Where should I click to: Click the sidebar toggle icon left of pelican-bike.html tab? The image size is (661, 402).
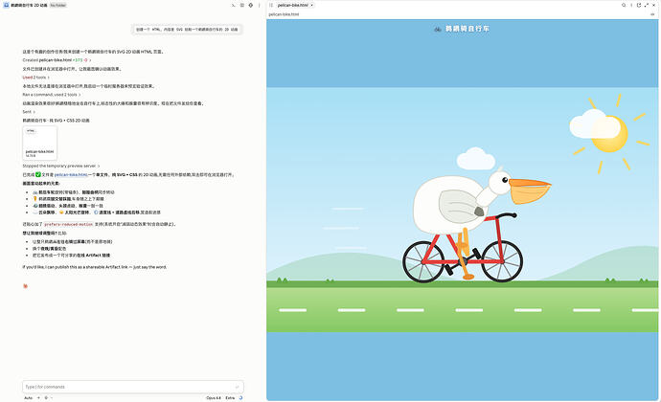click(x=271, y=5)
